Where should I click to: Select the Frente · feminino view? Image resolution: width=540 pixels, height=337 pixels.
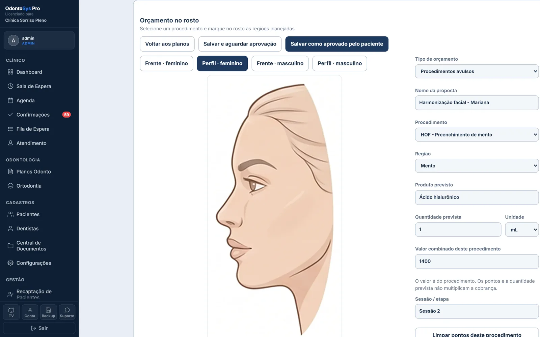pos(166,63)
